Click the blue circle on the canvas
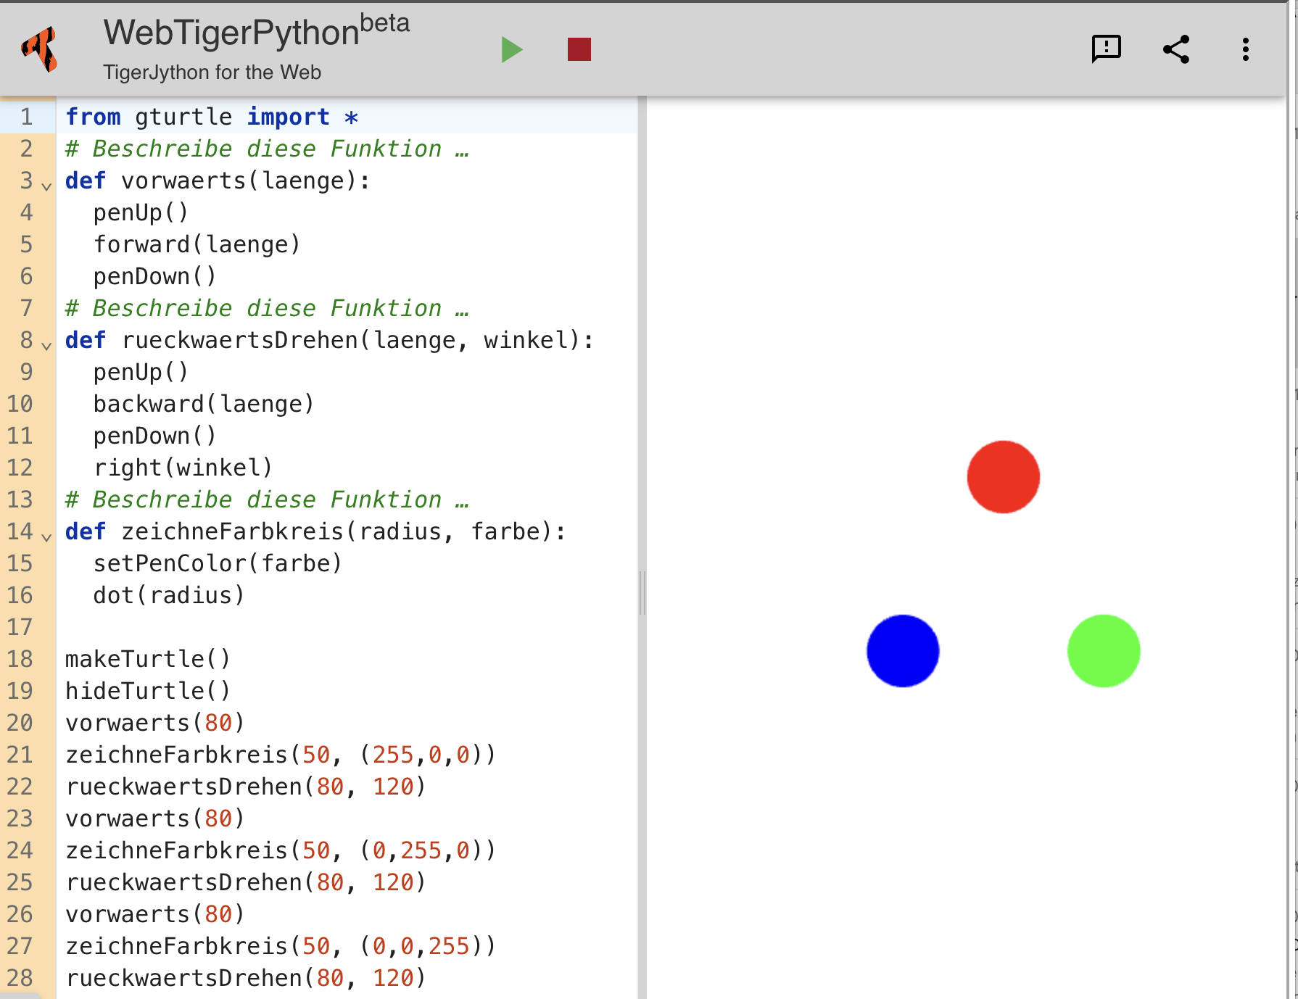The height and width of the screenshot is (999, 1298). click(903, 651)
